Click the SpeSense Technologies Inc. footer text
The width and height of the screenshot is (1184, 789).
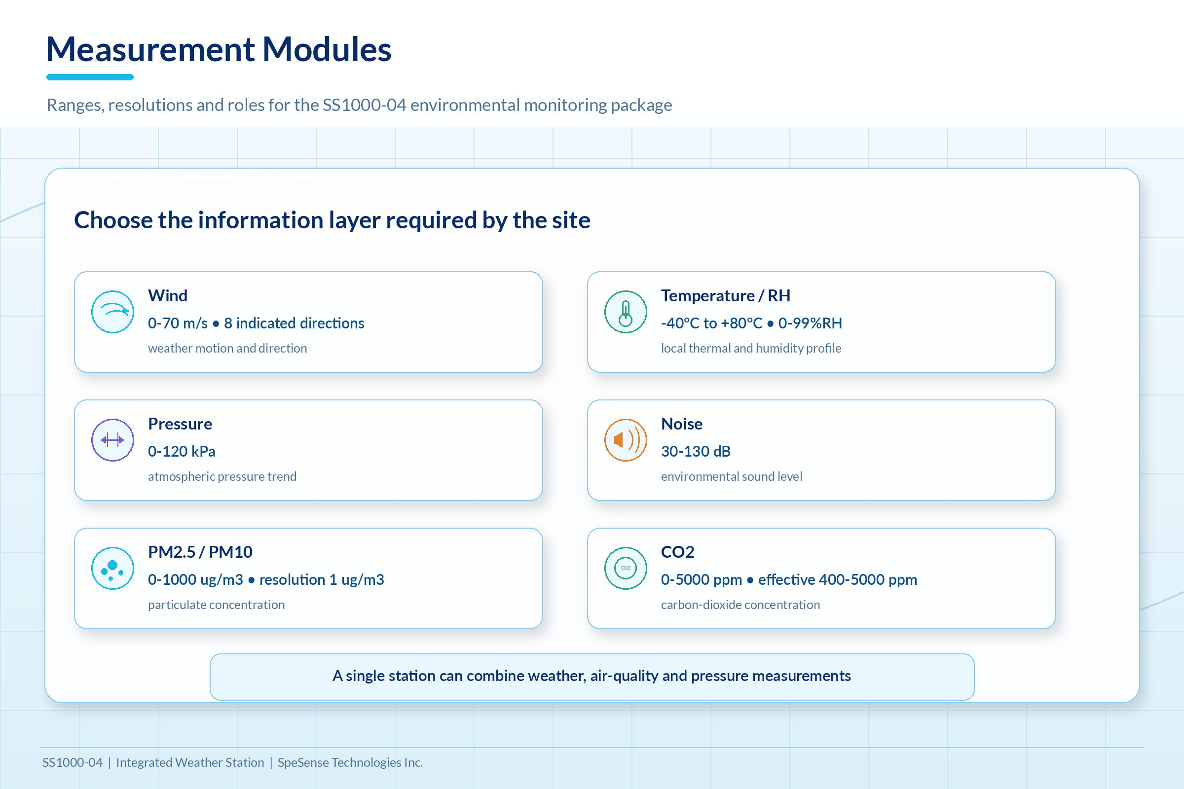[x=350, y=762]
